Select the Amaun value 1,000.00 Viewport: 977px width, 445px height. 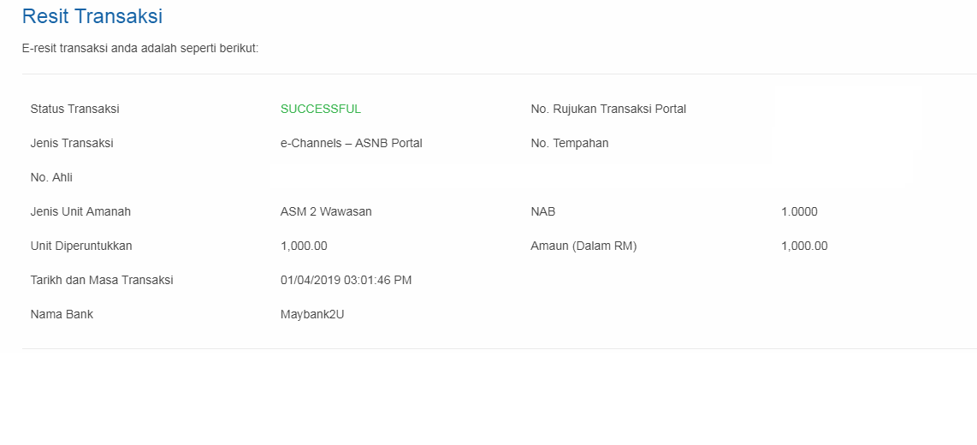tap(804, 246)
